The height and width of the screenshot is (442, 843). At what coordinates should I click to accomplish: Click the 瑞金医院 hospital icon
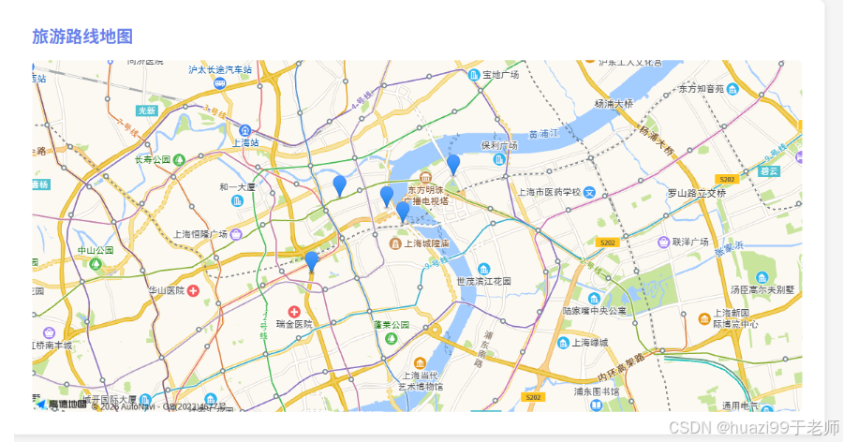pos(293,312)
